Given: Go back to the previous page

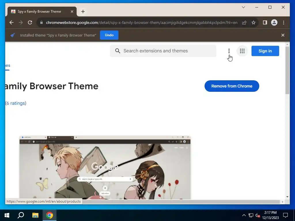Looking at the screenshot, I should [12, 22].
